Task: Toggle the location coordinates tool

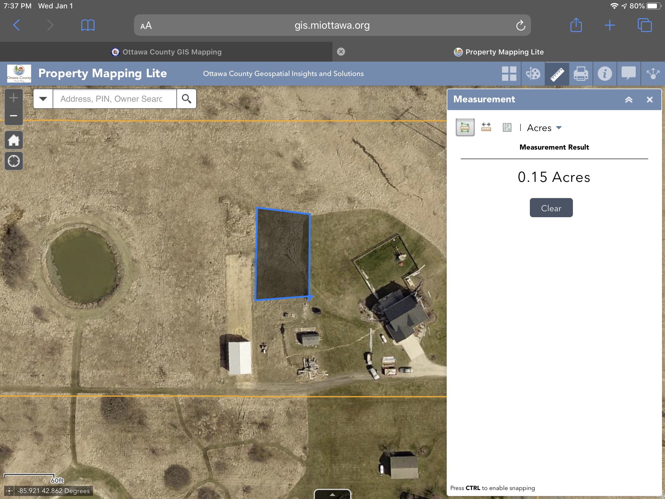Action: (x=507, y=127)
